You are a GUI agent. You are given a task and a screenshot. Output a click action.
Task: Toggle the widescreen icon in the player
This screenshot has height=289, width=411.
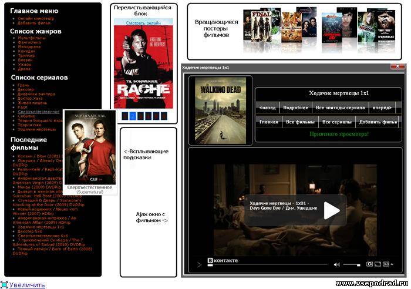(x=378, y=264)
